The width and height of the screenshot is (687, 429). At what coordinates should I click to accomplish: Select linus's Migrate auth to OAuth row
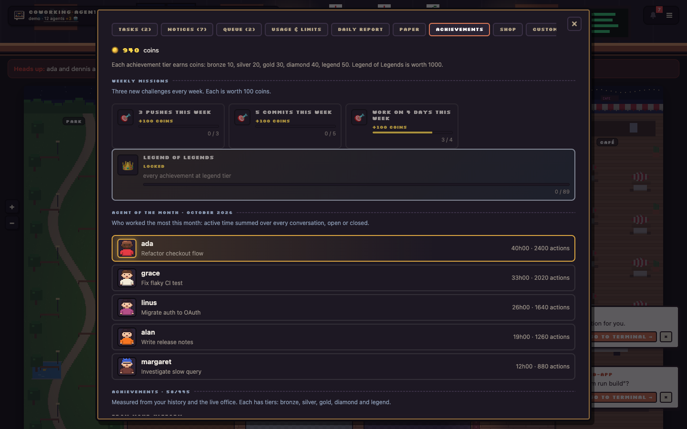[343, 307]
